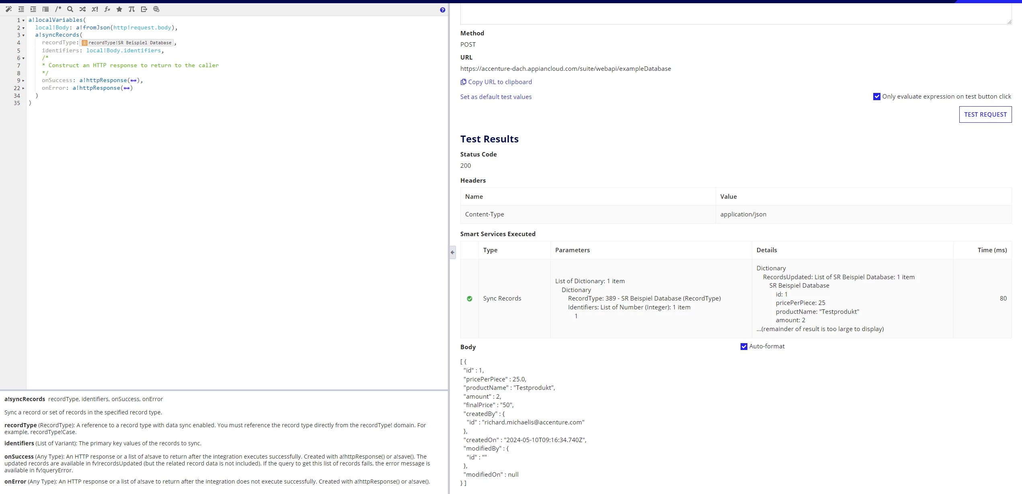Image resolution: width=1022 pixels, height=494 pixels.
Task: Expand the folded code at line 9
Action: (x=23, y=80)
